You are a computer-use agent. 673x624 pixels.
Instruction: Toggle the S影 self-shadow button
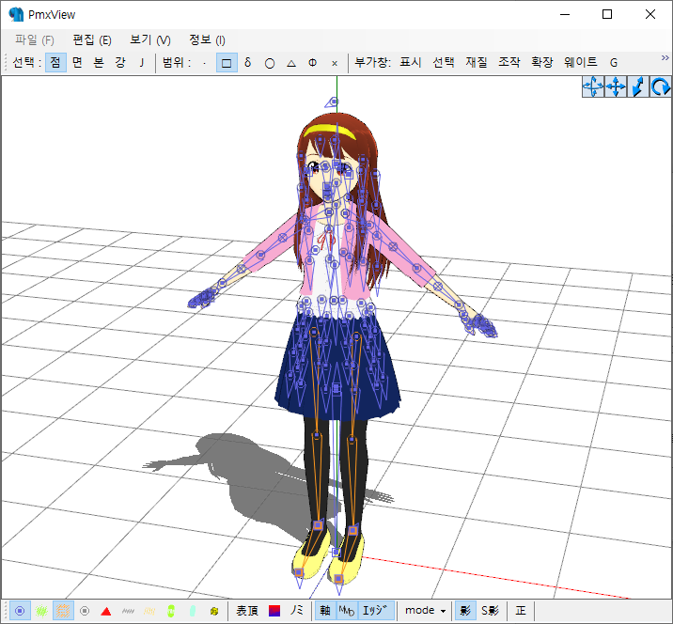490,611
